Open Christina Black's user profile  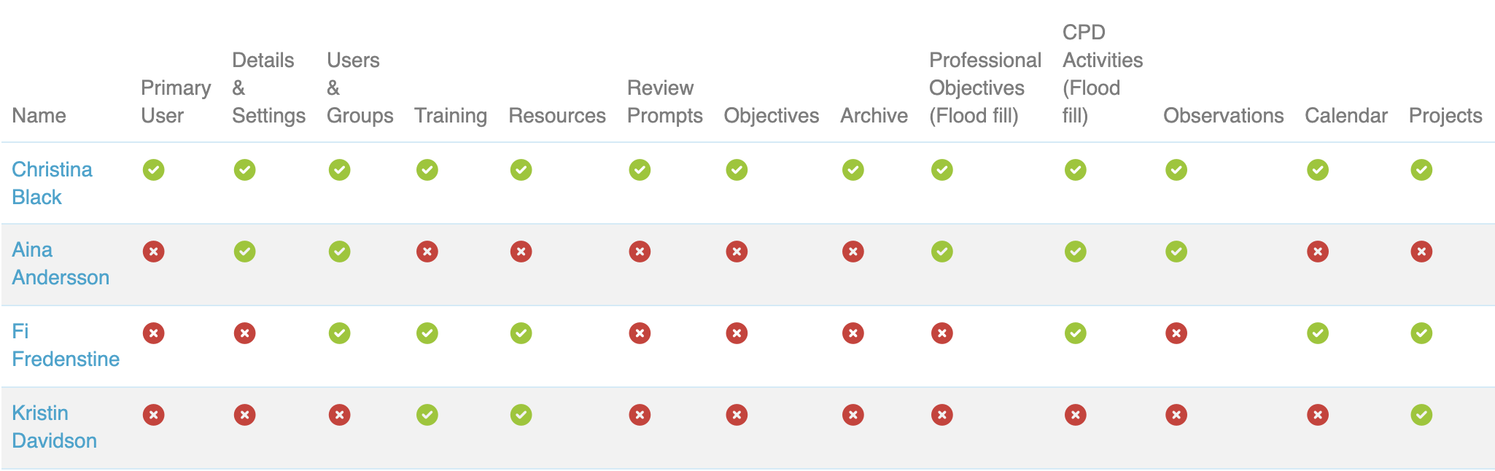click(x=52, y=183)
